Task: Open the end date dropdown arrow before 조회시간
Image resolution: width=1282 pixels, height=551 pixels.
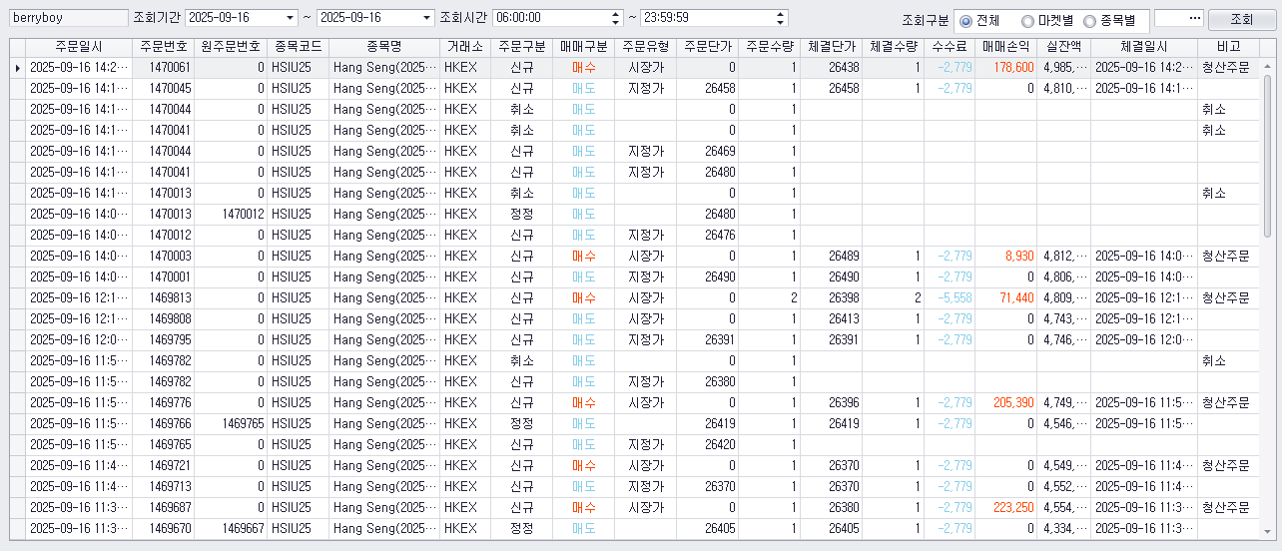Action: [426, 18]
